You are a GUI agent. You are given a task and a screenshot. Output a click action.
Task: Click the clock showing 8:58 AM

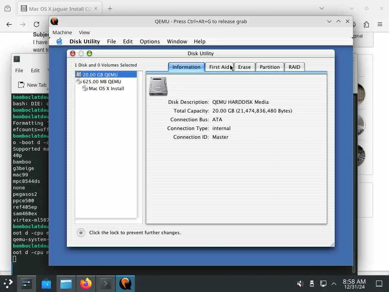(354, 284)
